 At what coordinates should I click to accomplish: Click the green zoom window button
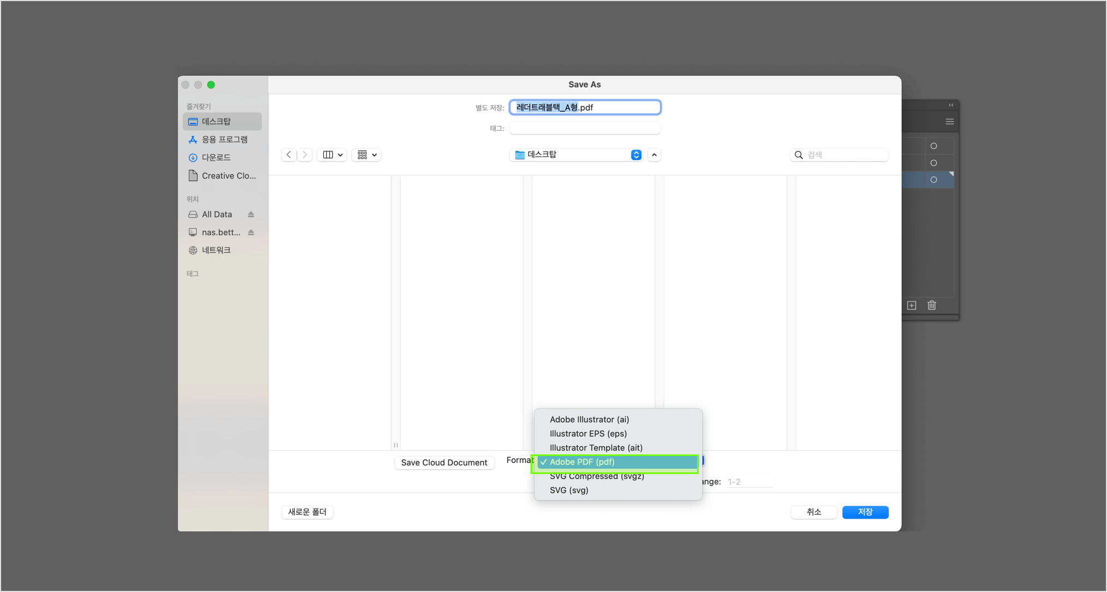tap(211, 85)
